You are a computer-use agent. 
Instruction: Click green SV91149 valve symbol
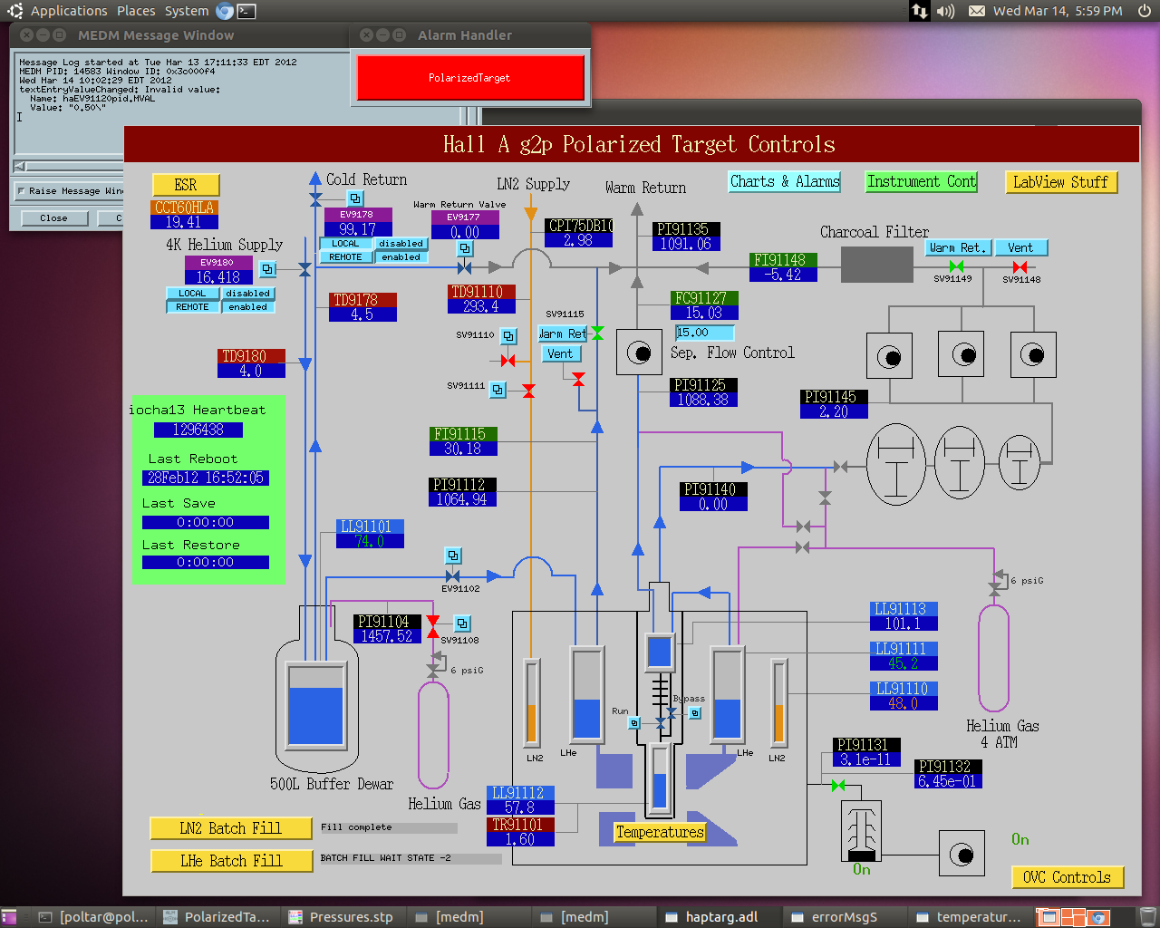956,266
